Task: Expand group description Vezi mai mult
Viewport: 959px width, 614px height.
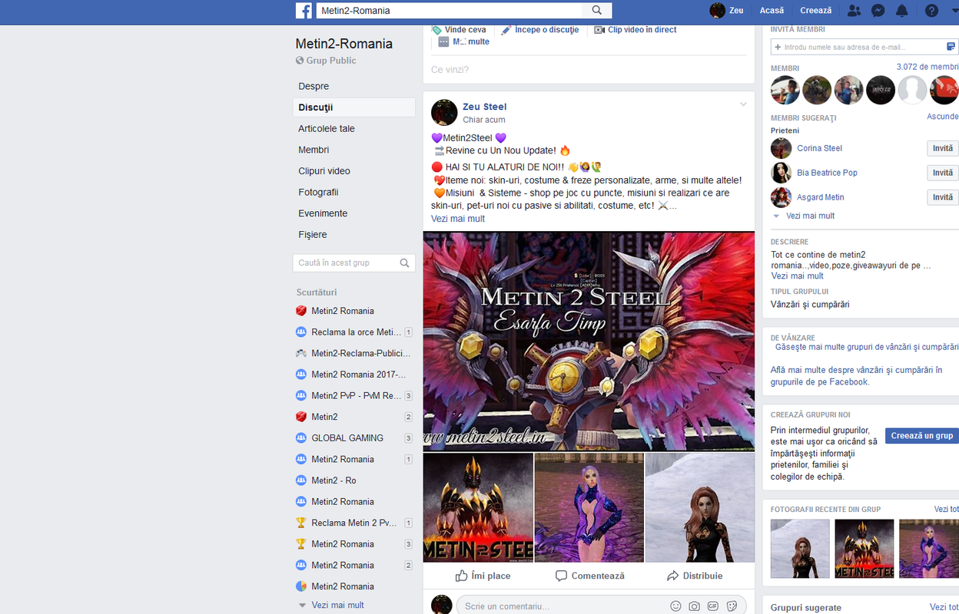Action: [797, 276]
